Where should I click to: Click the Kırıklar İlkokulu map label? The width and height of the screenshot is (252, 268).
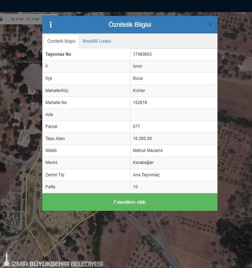click(30, 62)
